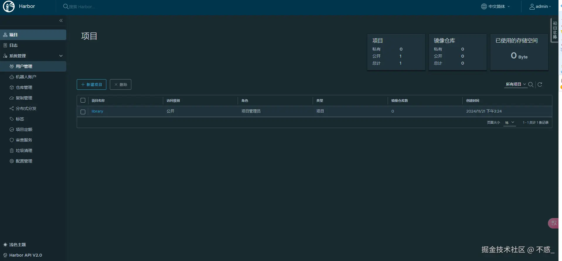Click the 项目定额 gauge icon
Screen dimensions: 562x261
(12, 129)
